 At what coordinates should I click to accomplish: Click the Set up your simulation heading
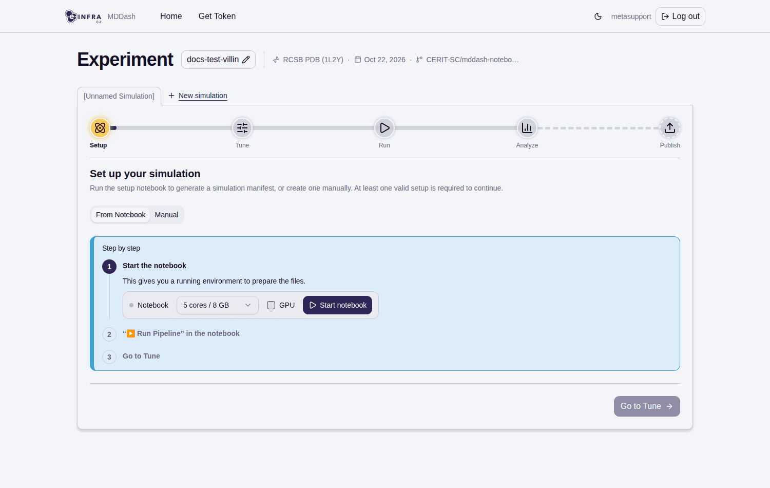click(x=145, y=174)
